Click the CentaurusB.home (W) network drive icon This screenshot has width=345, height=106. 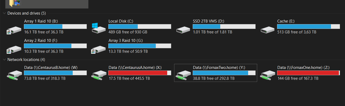(x=14, y=76)
